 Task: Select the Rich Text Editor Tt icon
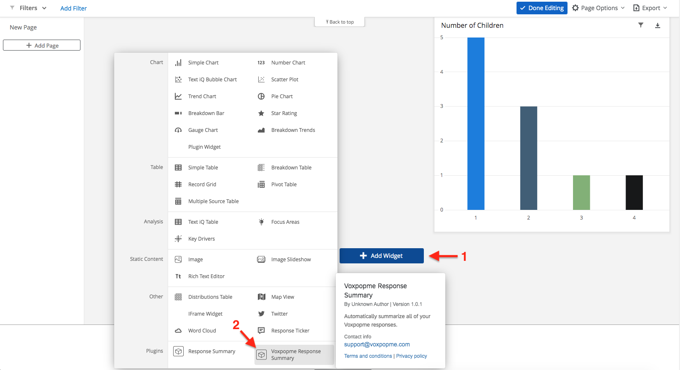click(178, 276)
